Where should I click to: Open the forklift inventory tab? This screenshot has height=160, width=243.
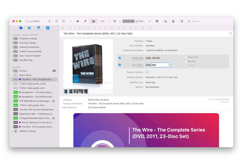[x=29, y=28]
